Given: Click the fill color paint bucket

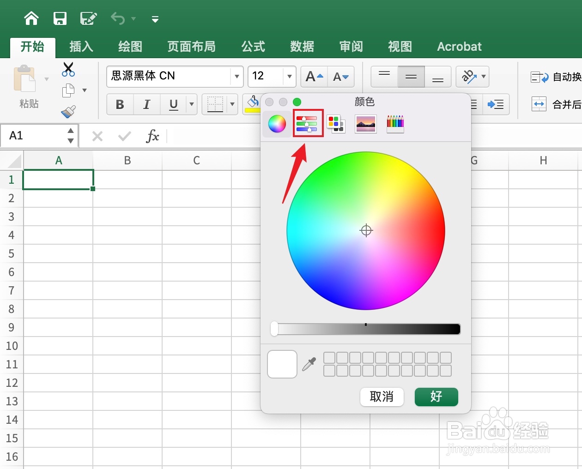Looking at the screenshot, I should click(x=253, y=104).
